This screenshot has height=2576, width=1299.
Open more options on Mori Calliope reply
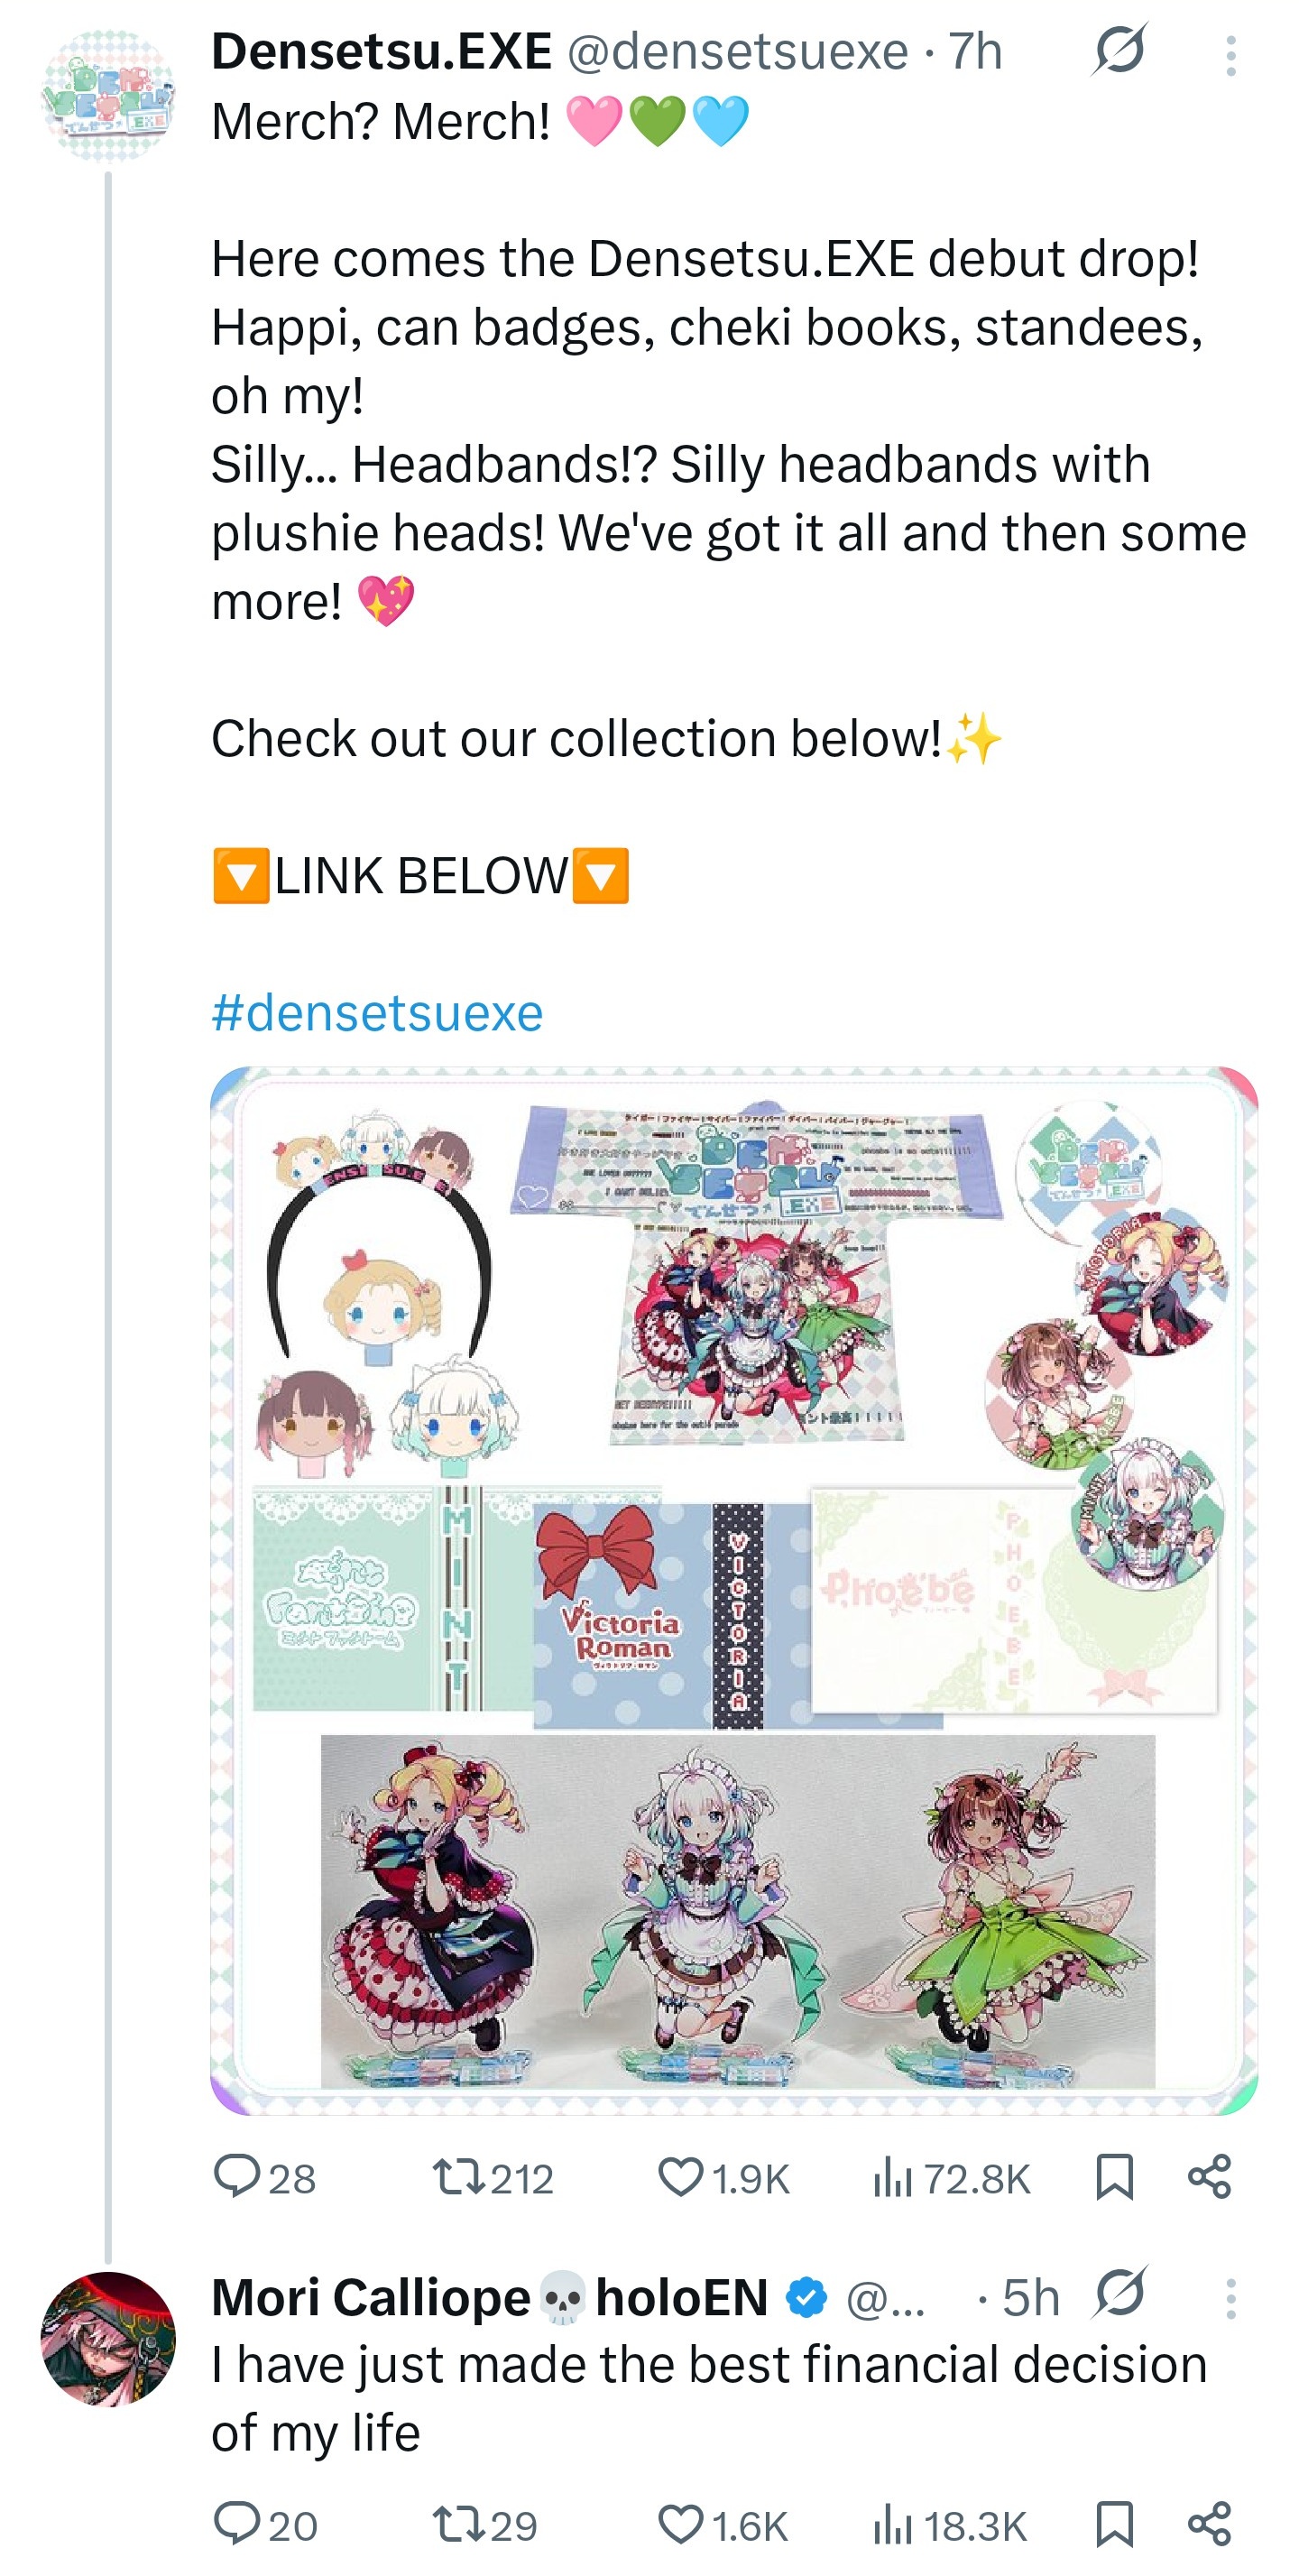(x=1231, y=2299)
